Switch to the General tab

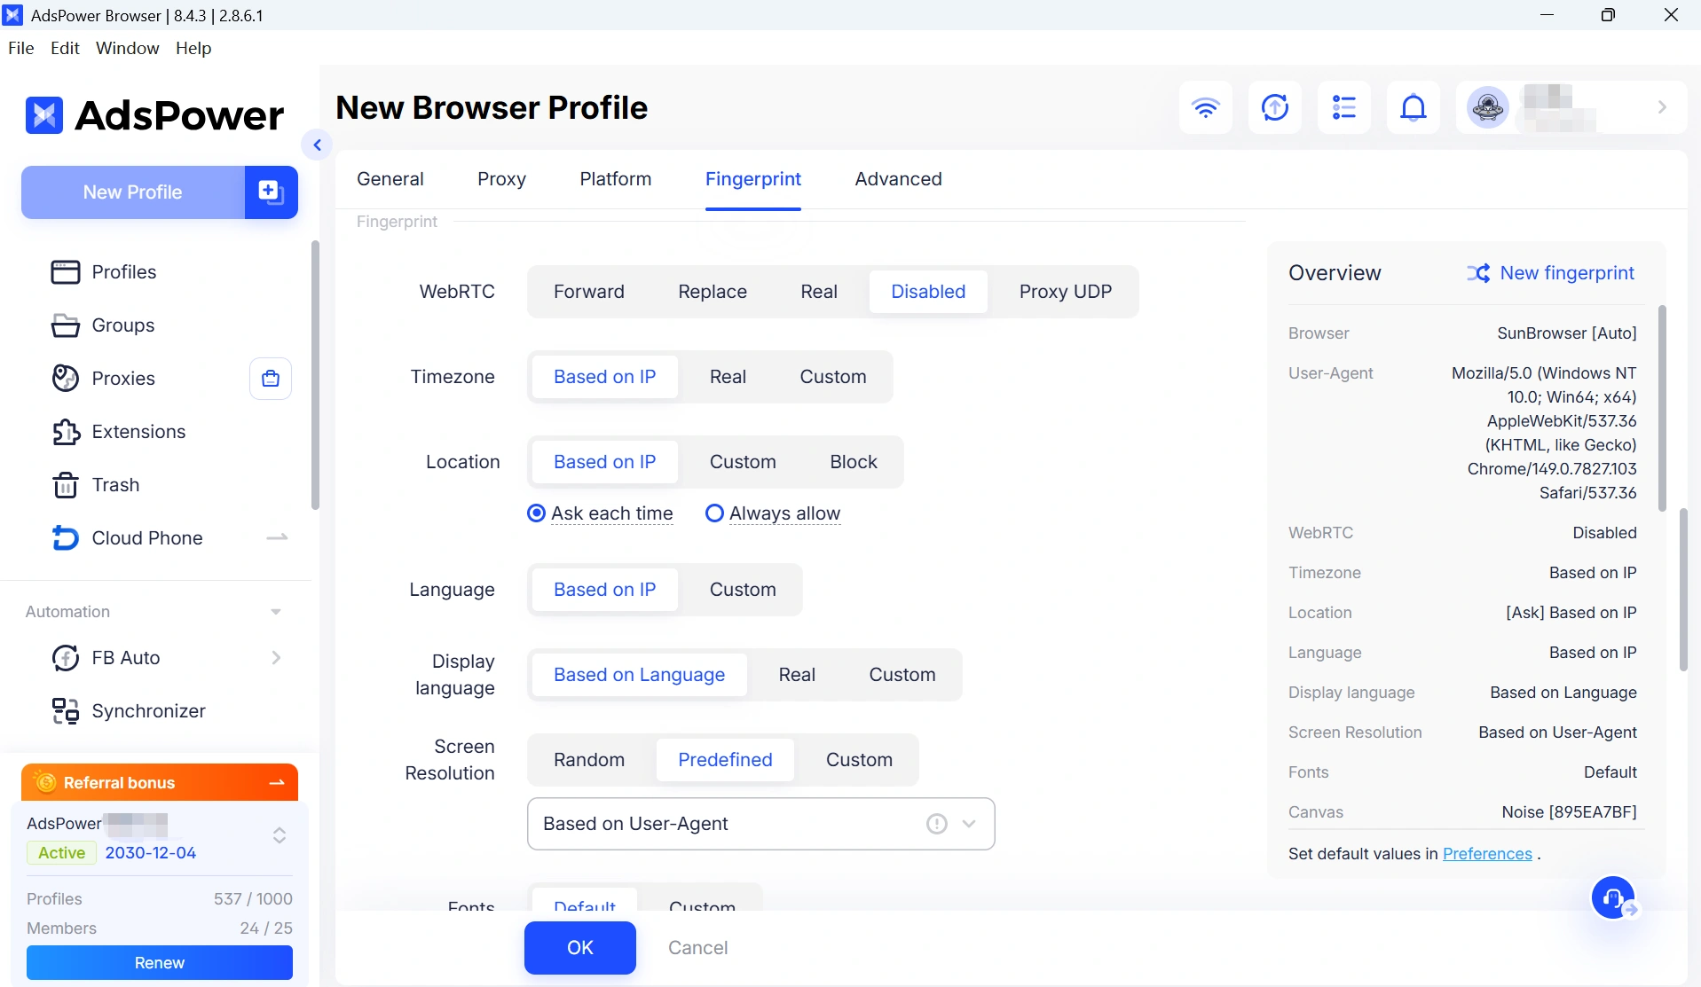click(390, 179)
